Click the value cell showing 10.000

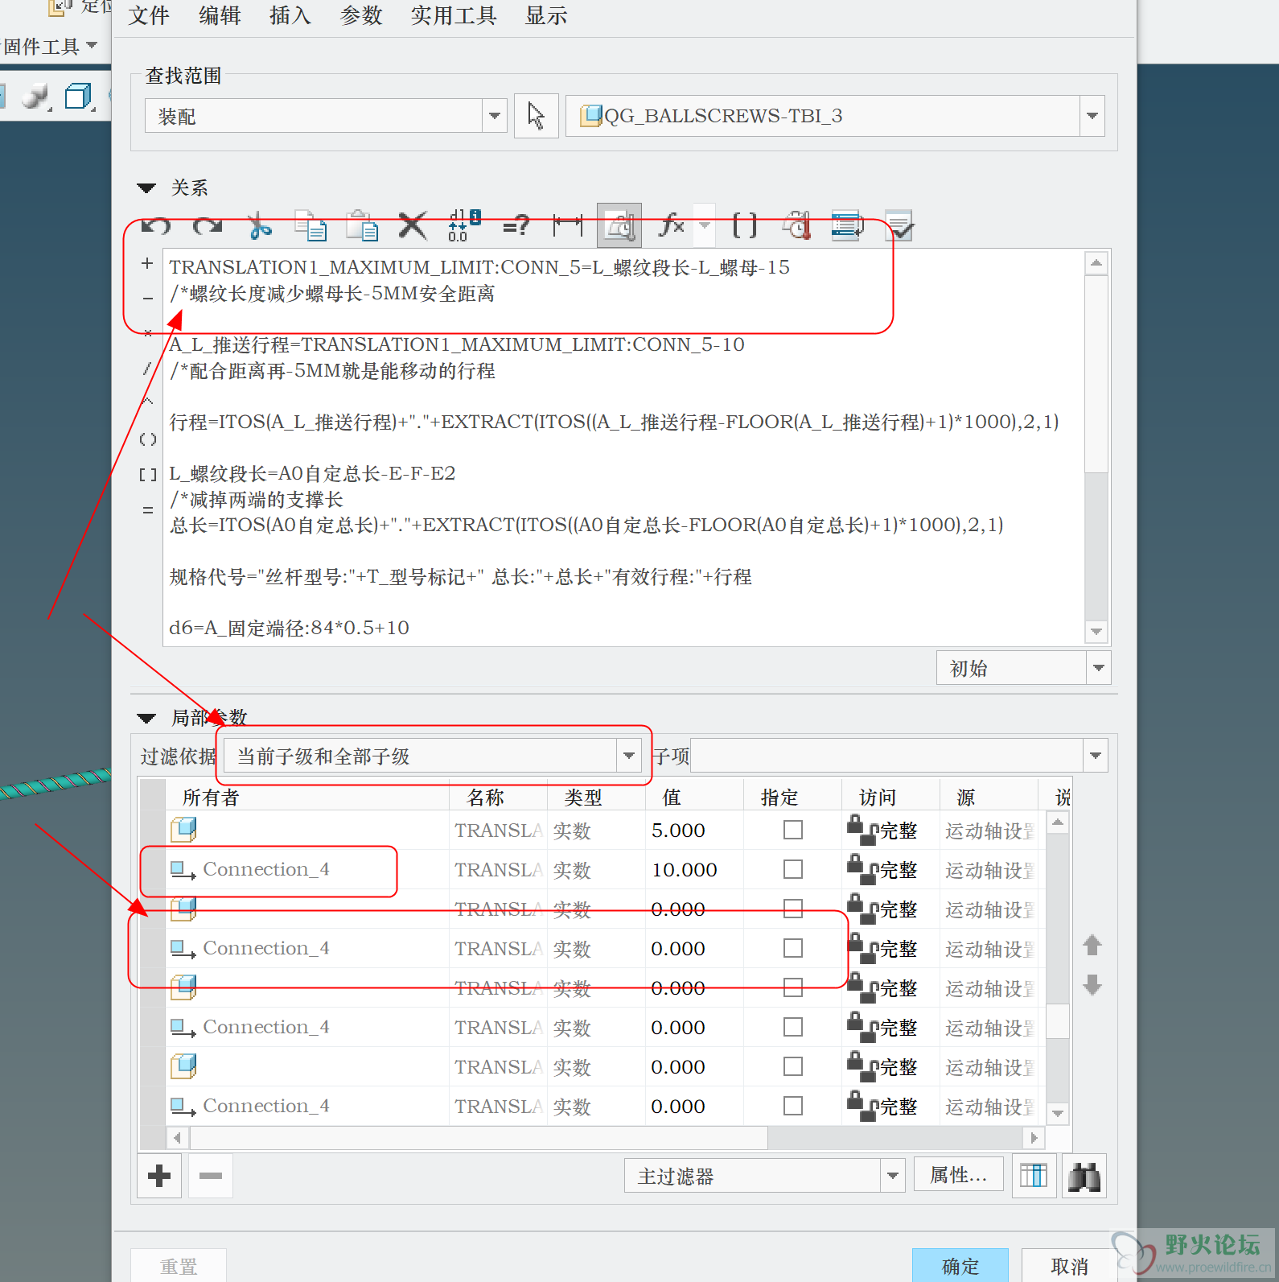point(694,869)
